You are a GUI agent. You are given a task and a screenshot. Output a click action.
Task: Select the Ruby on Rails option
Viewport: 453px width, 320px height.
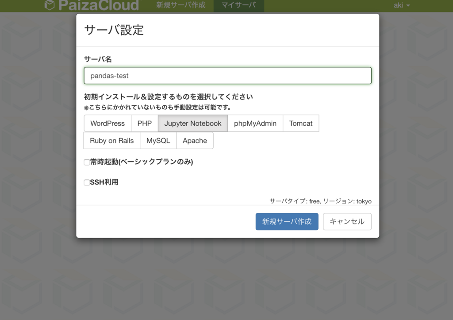(x=111, y=140)
